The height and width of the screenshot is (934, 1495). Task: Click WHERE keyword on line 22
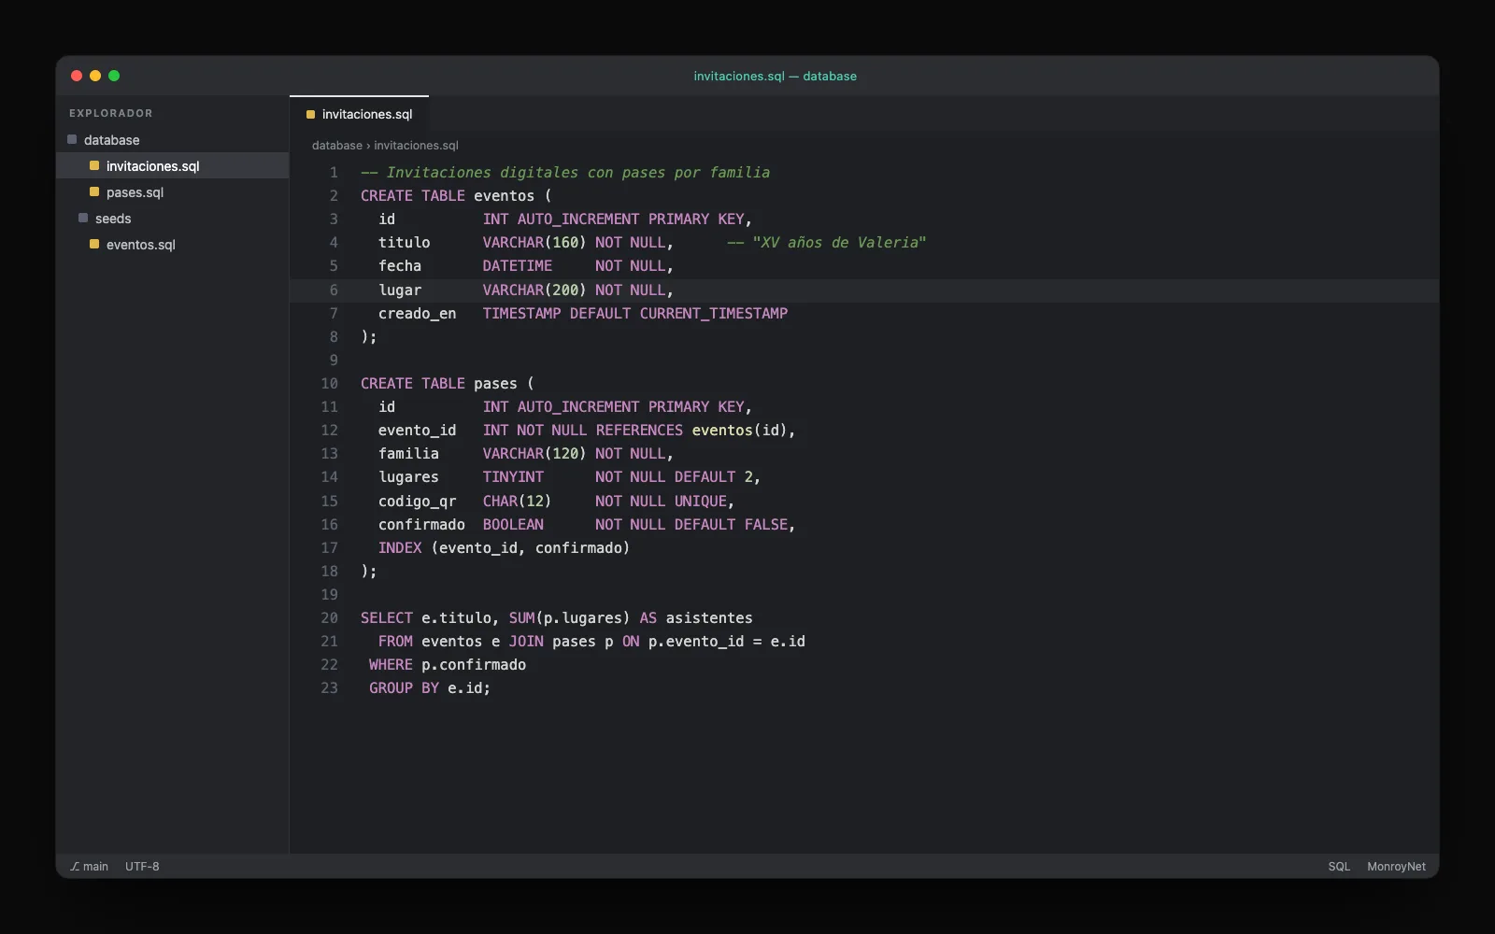pos(391,665)
